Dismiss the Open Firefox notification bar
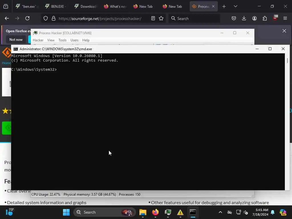This screenshot has width=292, height=219. point(284,31)
